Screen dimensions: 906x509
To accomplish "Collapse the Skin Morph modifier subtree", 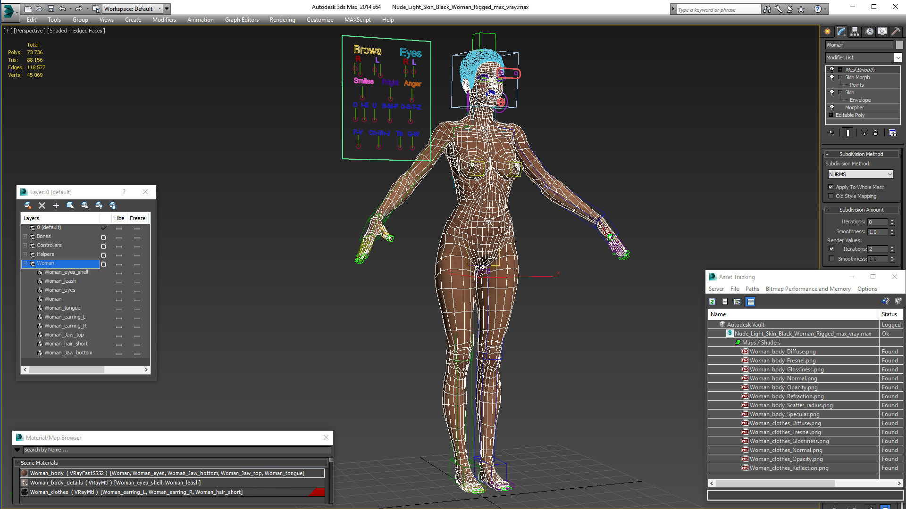I will (x=840, y=77).
